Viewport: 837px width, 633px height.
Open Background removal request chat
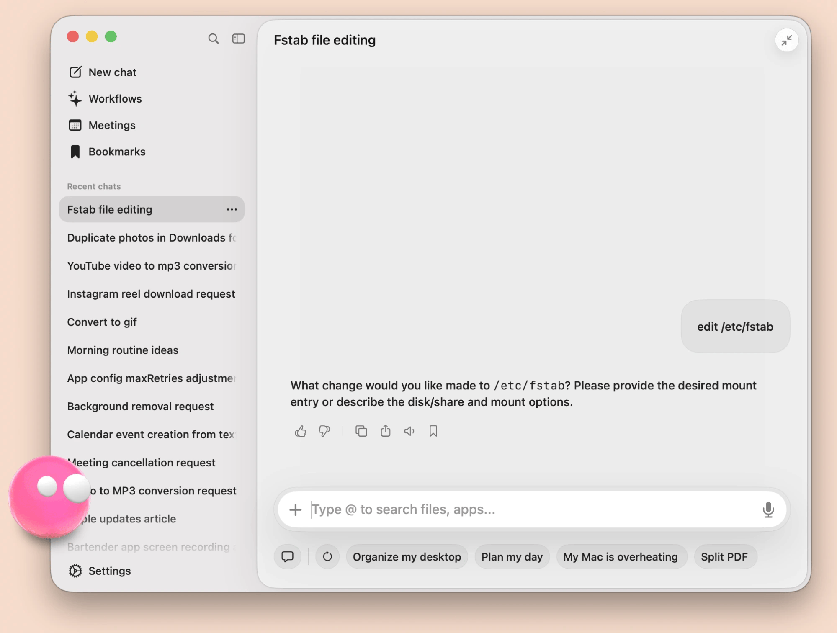point(152,406)
